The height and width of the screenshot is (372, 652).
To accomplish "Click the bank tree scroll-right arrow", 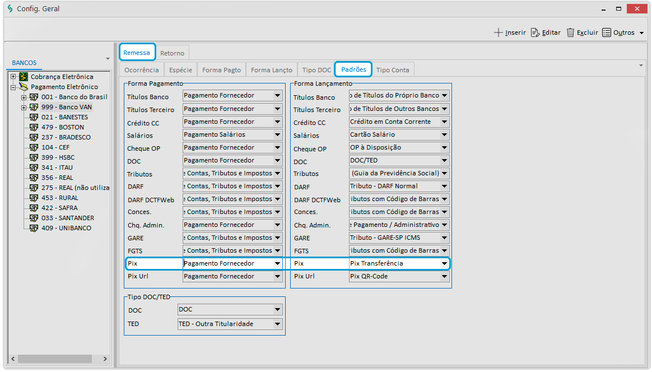I will [105, 359].
